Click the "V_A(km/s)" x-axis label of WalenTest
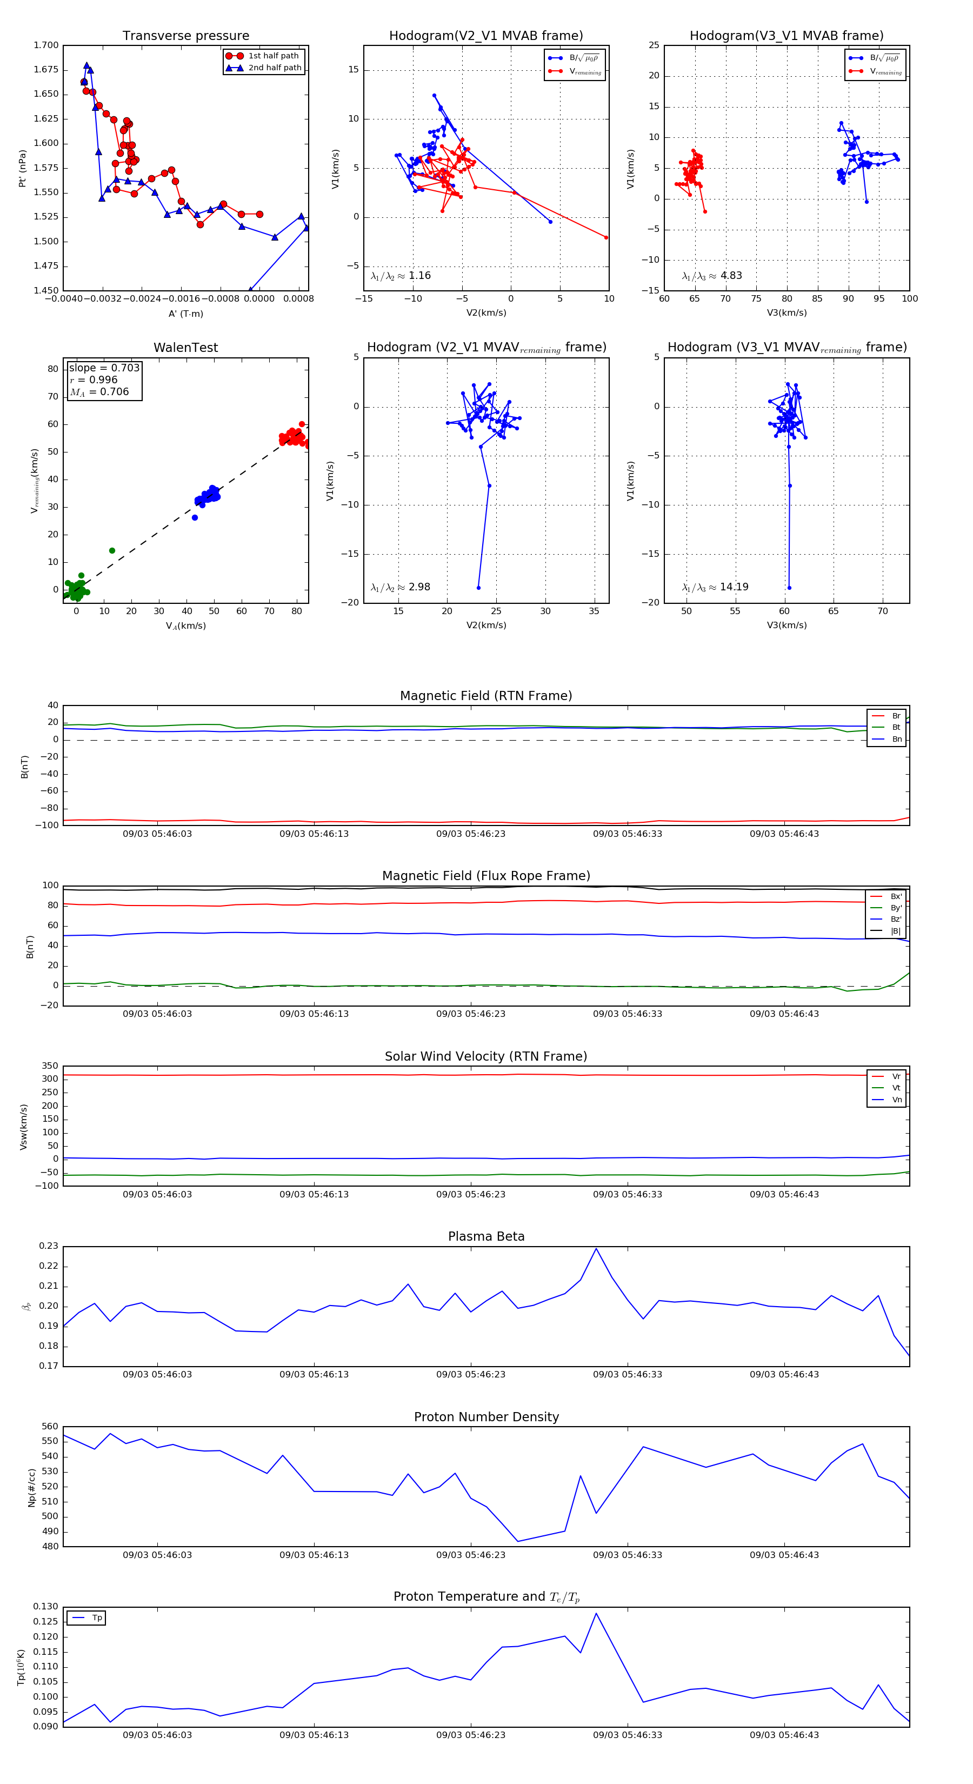 [x=185, y=626]
